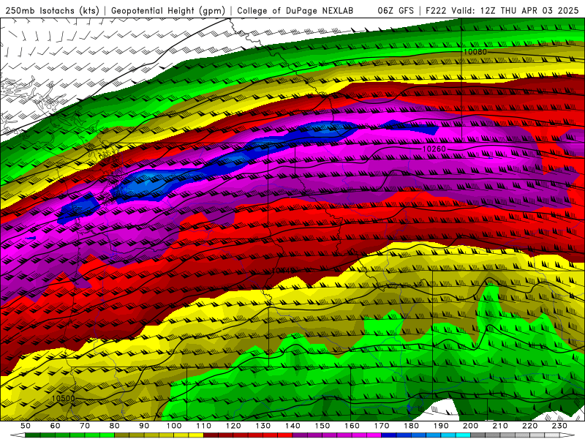
Task: Click the colorbar label 170
Action: pos(382,426)
